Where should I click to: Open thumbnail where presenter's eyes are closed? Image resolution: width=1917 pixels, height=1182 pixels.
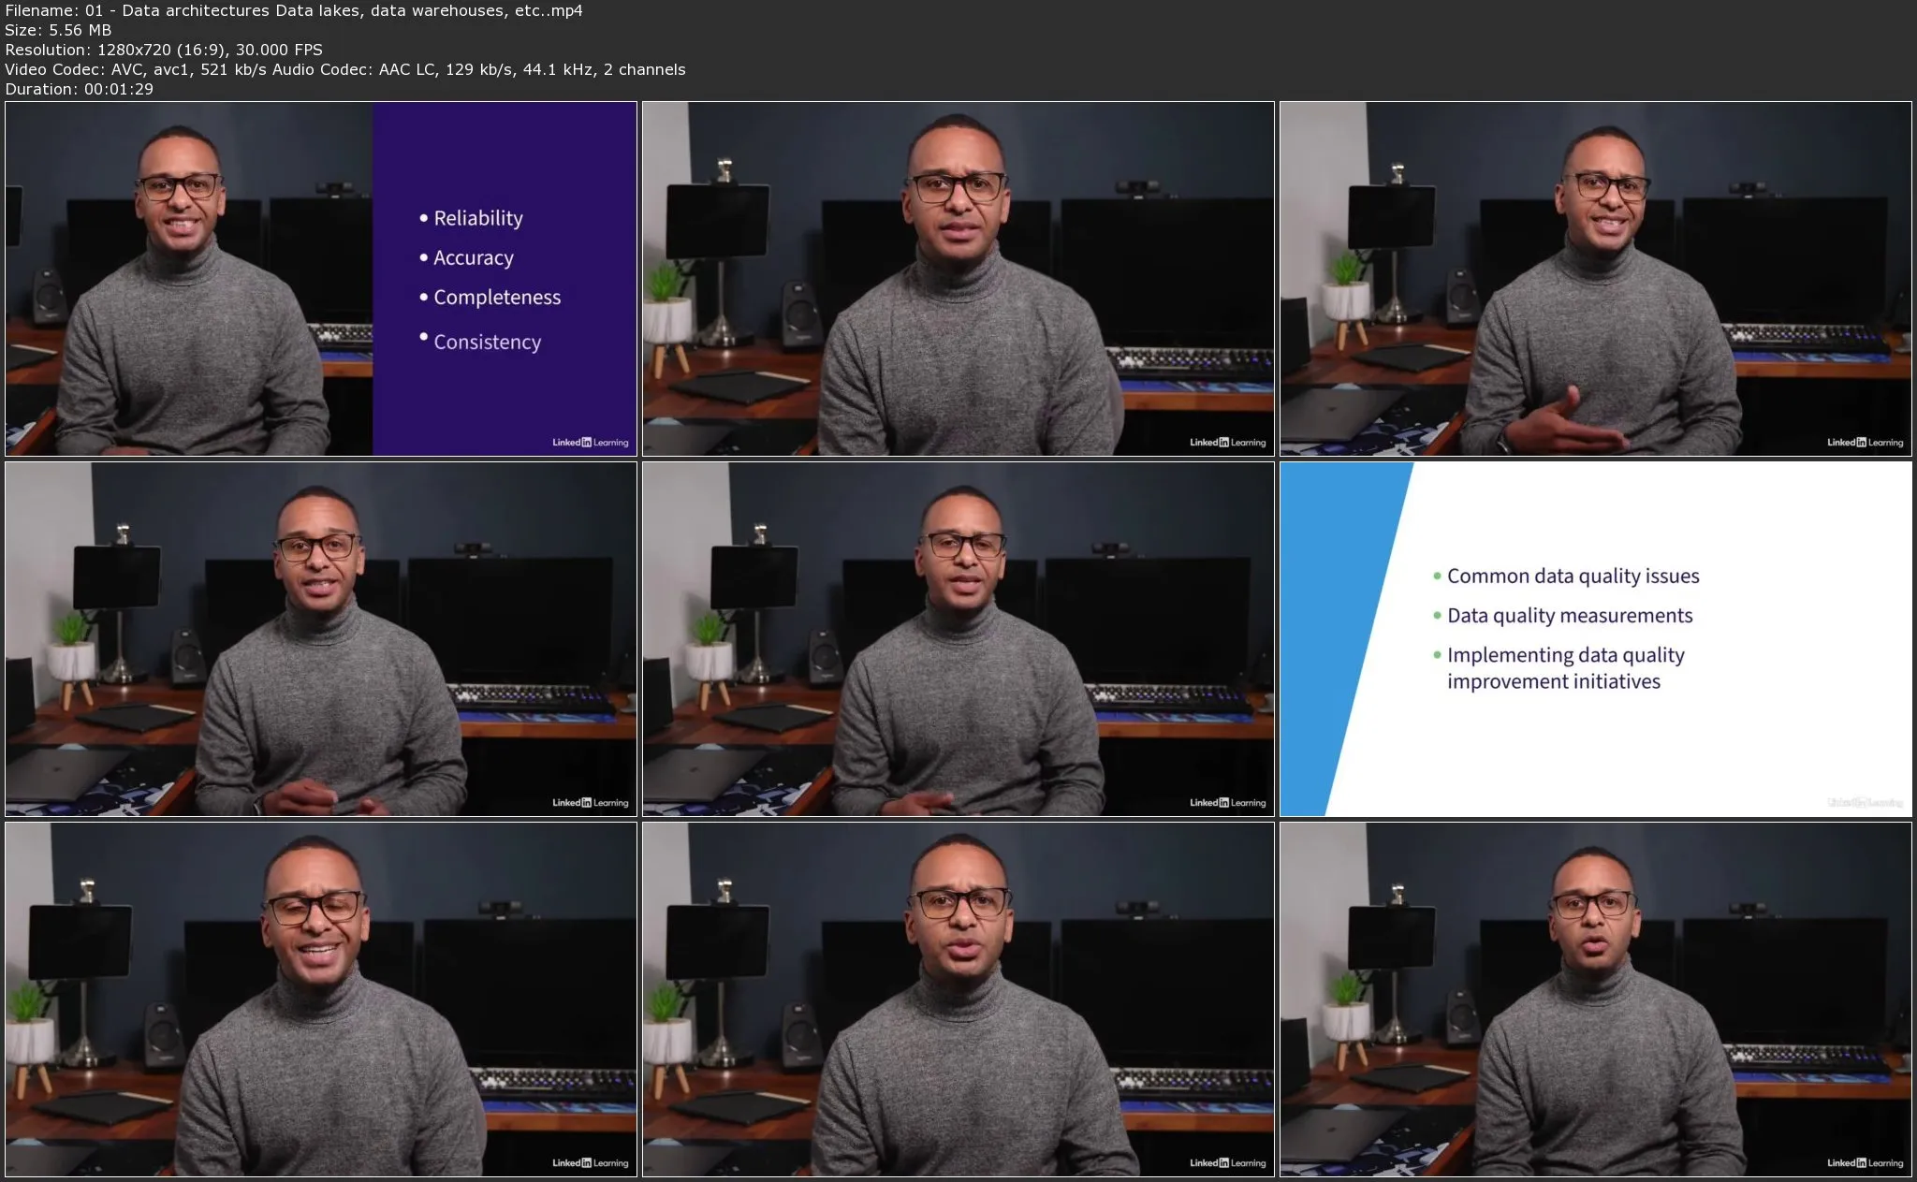click(x=321, y=999)
